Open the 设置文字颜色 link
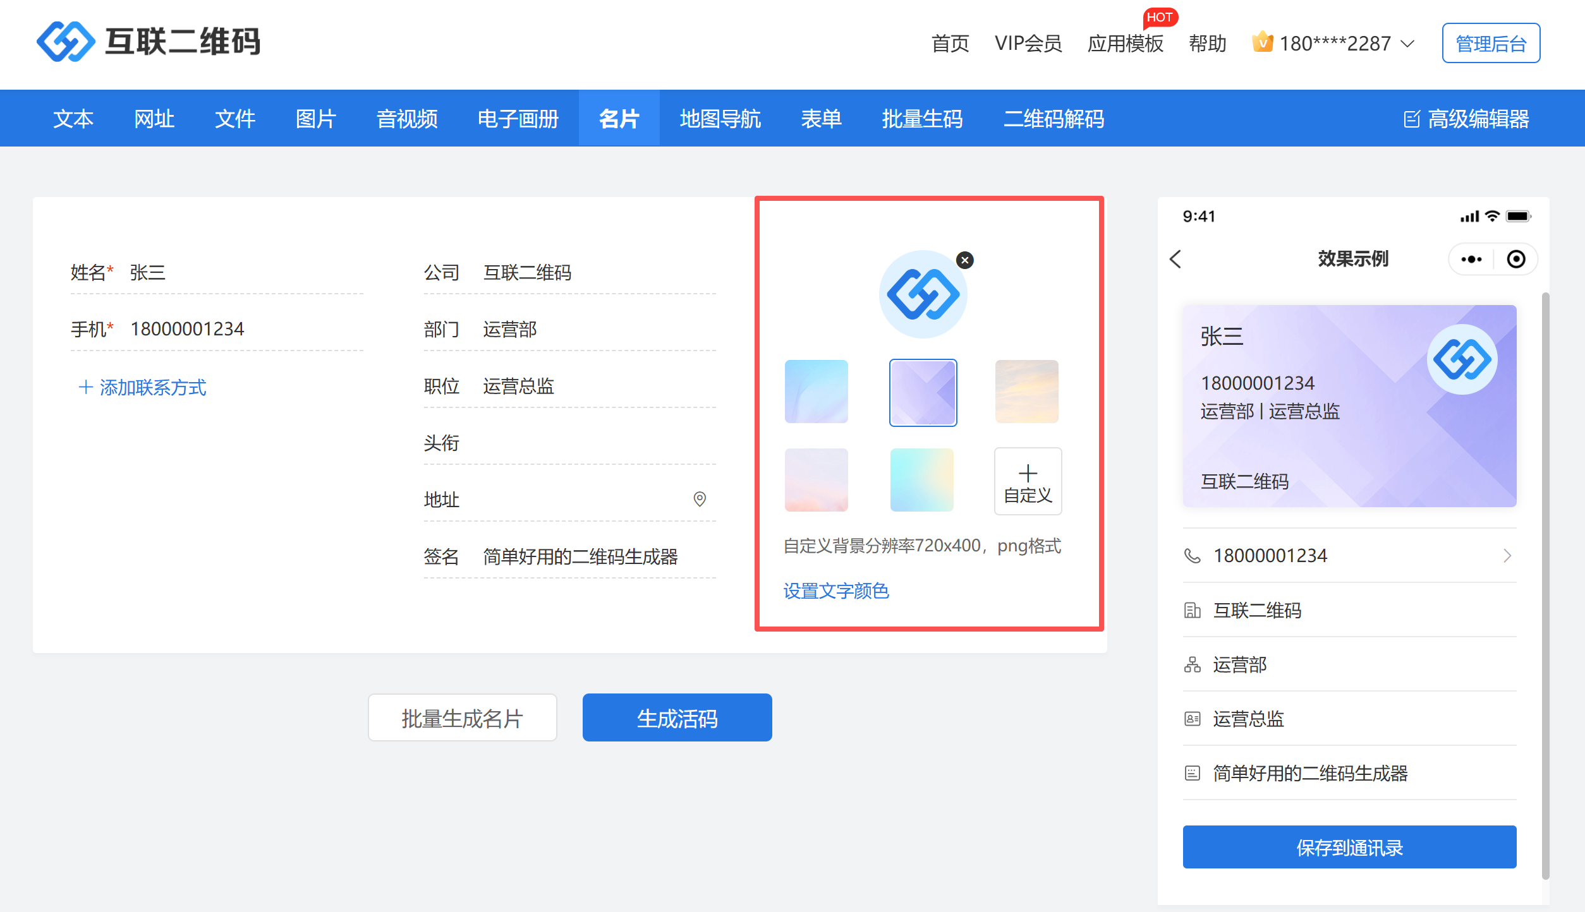 [836, 591]
